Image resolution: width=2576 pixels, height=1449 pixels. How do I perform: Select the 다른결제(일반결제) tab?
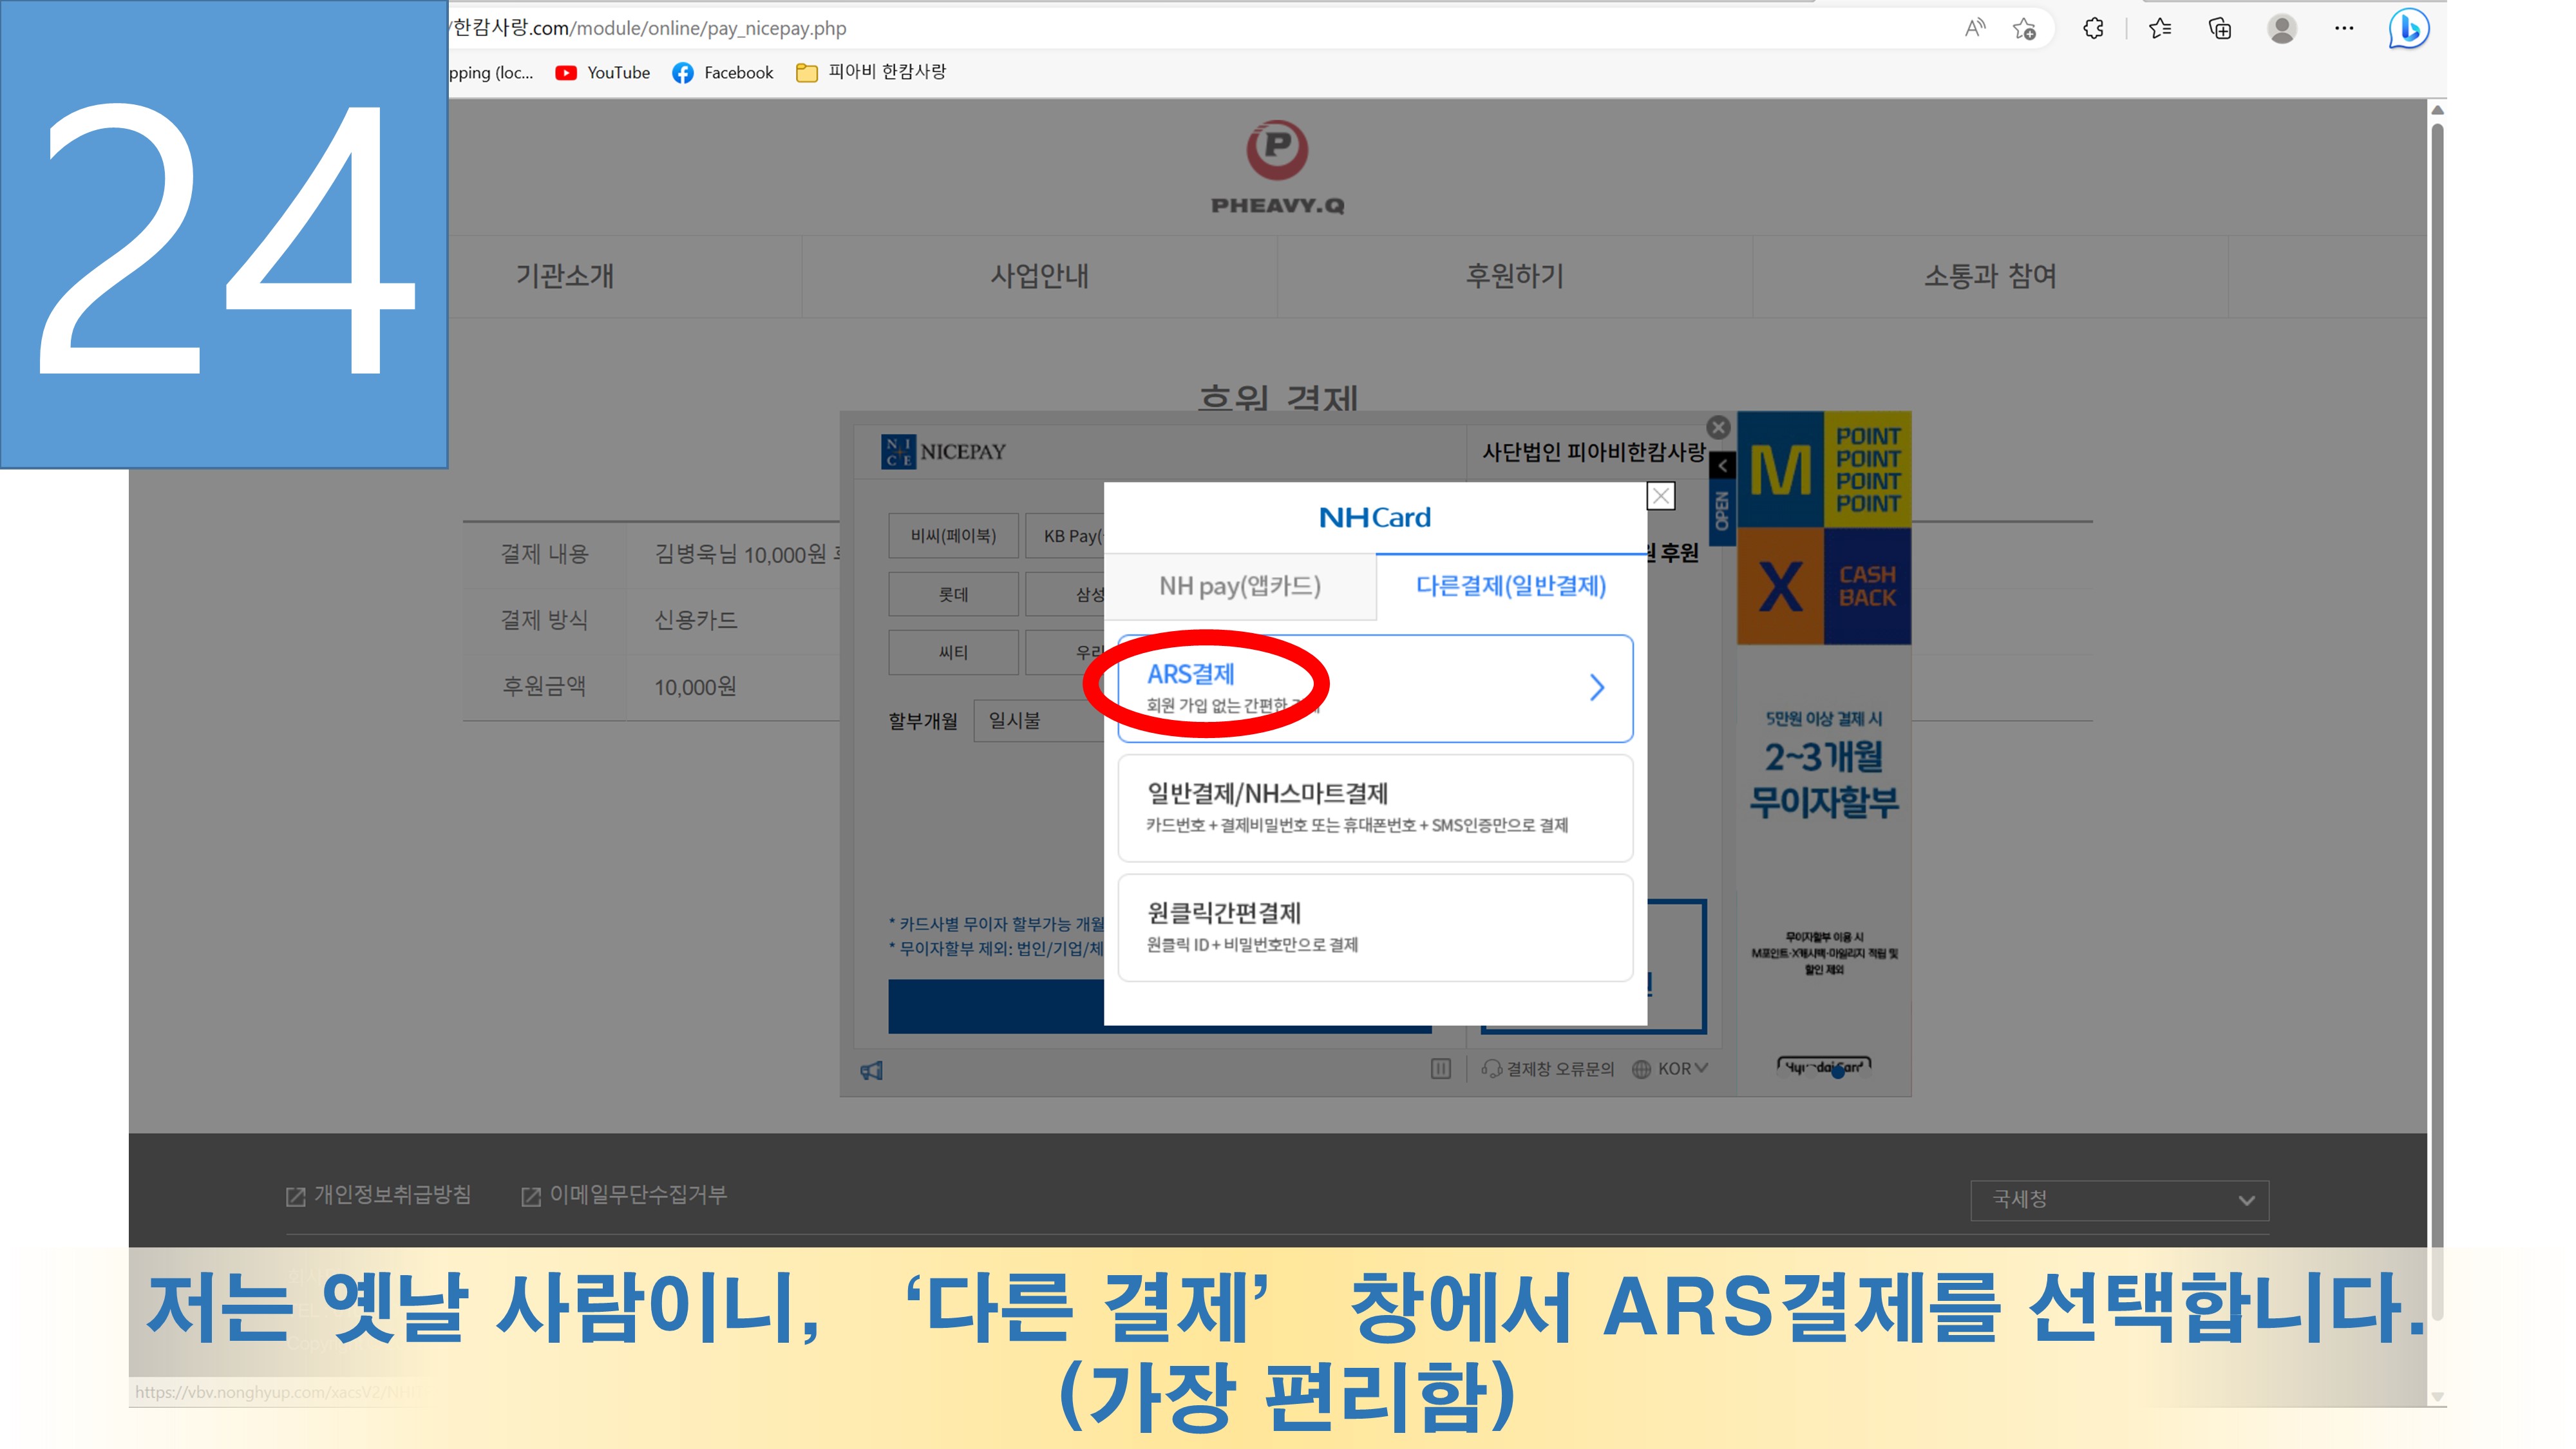1510,586
